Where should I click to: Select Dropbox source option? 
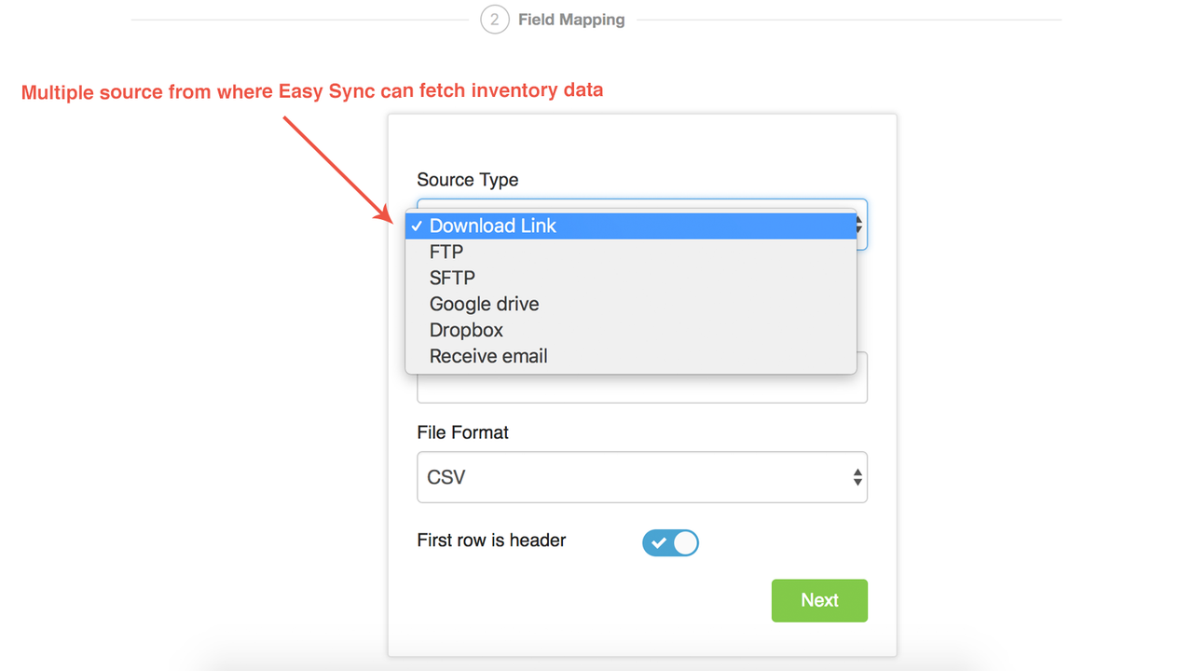[x=631, y=330]
